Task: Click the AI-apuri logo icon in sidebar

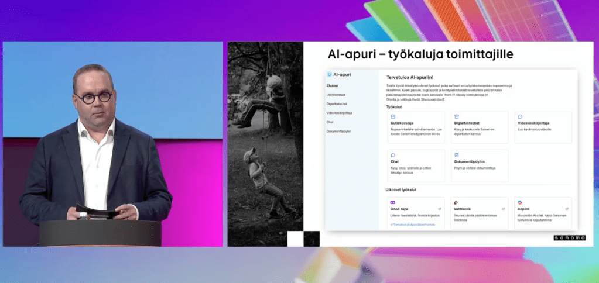Action: (329, 75)
